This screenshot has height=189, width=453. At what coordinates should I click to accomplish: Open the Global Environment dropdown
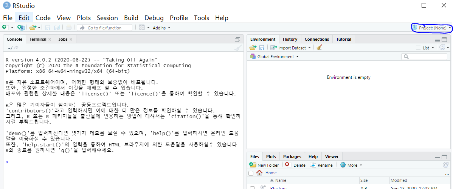pyautogui.click(x=275, y=57)
